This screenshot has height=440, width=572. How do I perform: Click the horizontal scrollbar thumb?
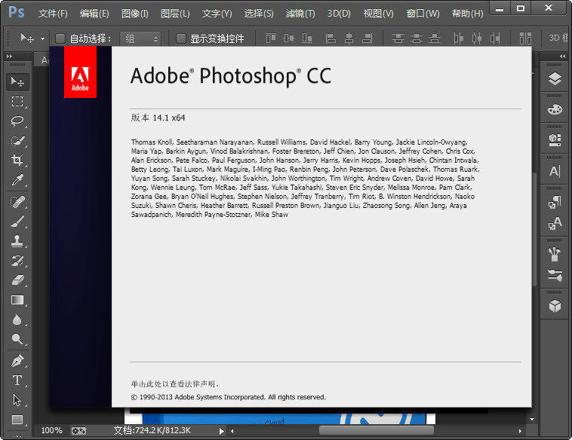[x=377, y=430]
